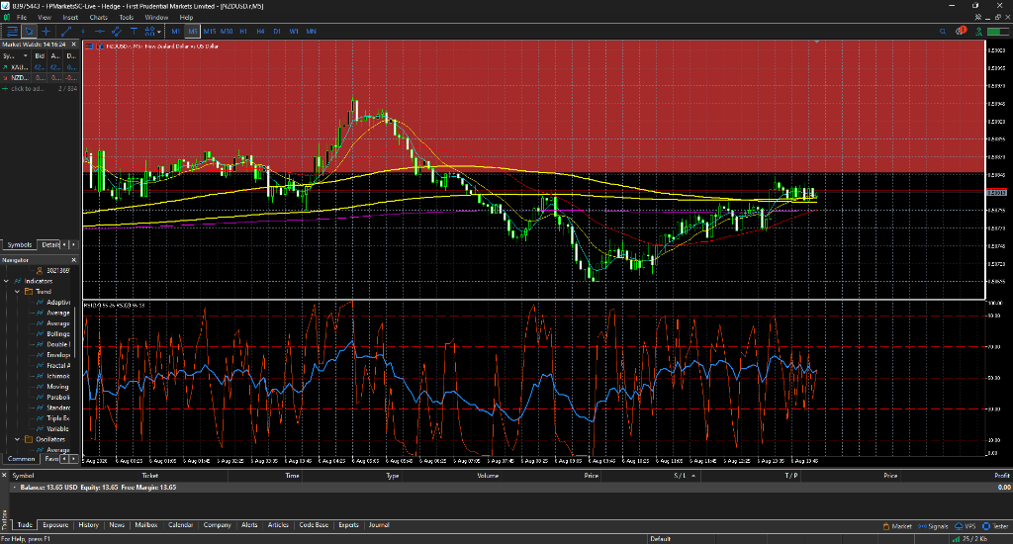Viewport: 1013px width, 544px height.
Task: Activate the crosshair tool
Action: point(46,31)
